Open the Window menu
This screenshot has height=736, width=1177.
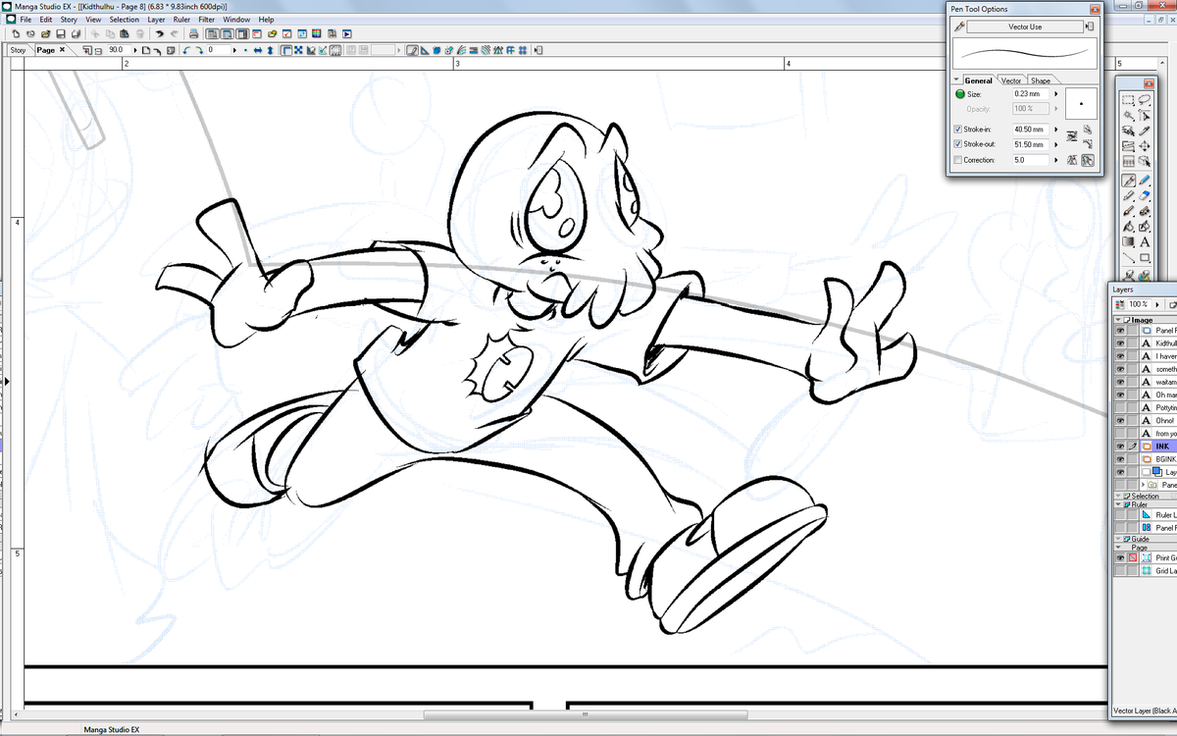[236, 19]
